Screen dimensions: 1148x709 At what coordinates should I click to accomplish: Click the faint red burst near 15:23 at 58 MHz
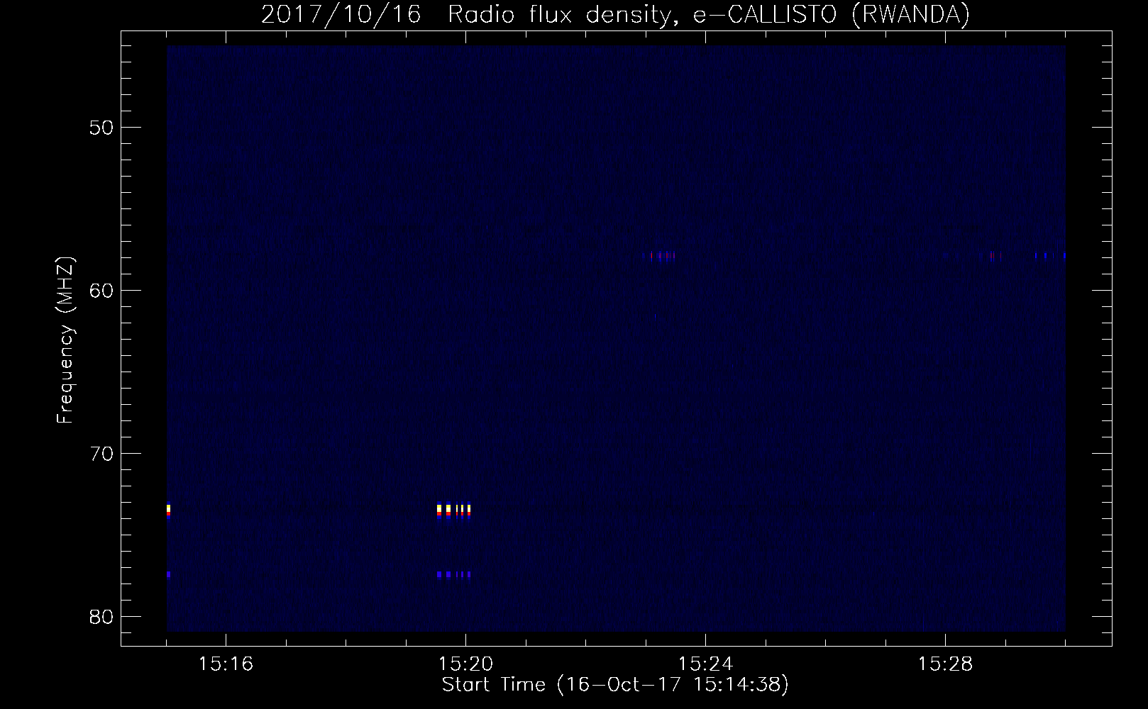[663, 256]
